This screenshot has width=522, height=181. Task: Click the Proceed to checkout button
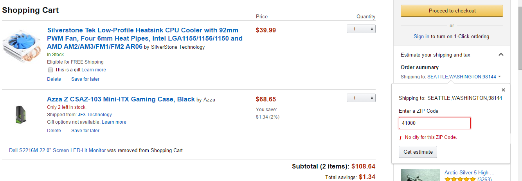(x=452, y=11)
